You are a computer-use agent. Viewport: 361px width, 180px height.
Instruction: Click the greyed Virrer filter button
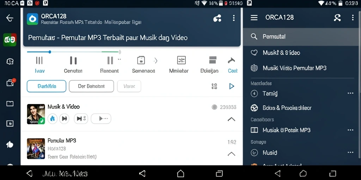pos(129,86)
